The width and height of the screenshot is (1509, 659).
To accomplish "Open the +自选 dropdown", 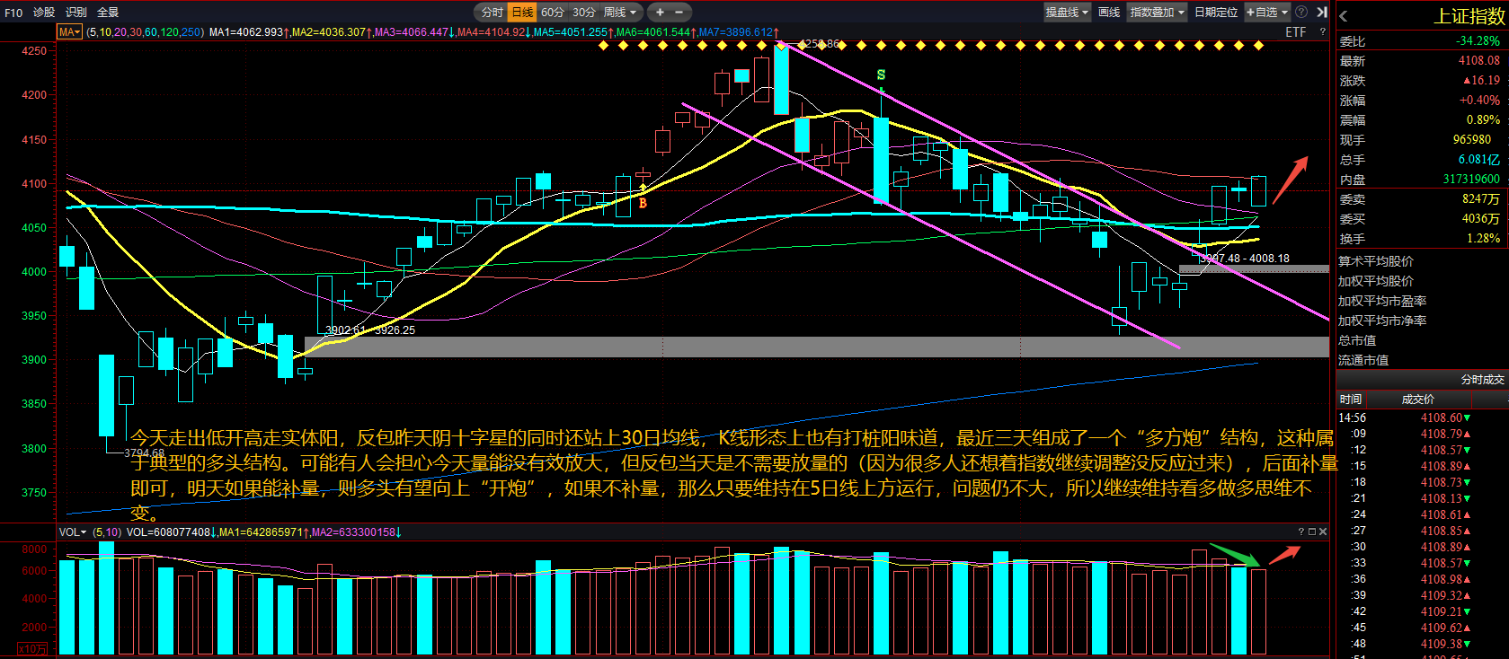I will (1267, 12).
